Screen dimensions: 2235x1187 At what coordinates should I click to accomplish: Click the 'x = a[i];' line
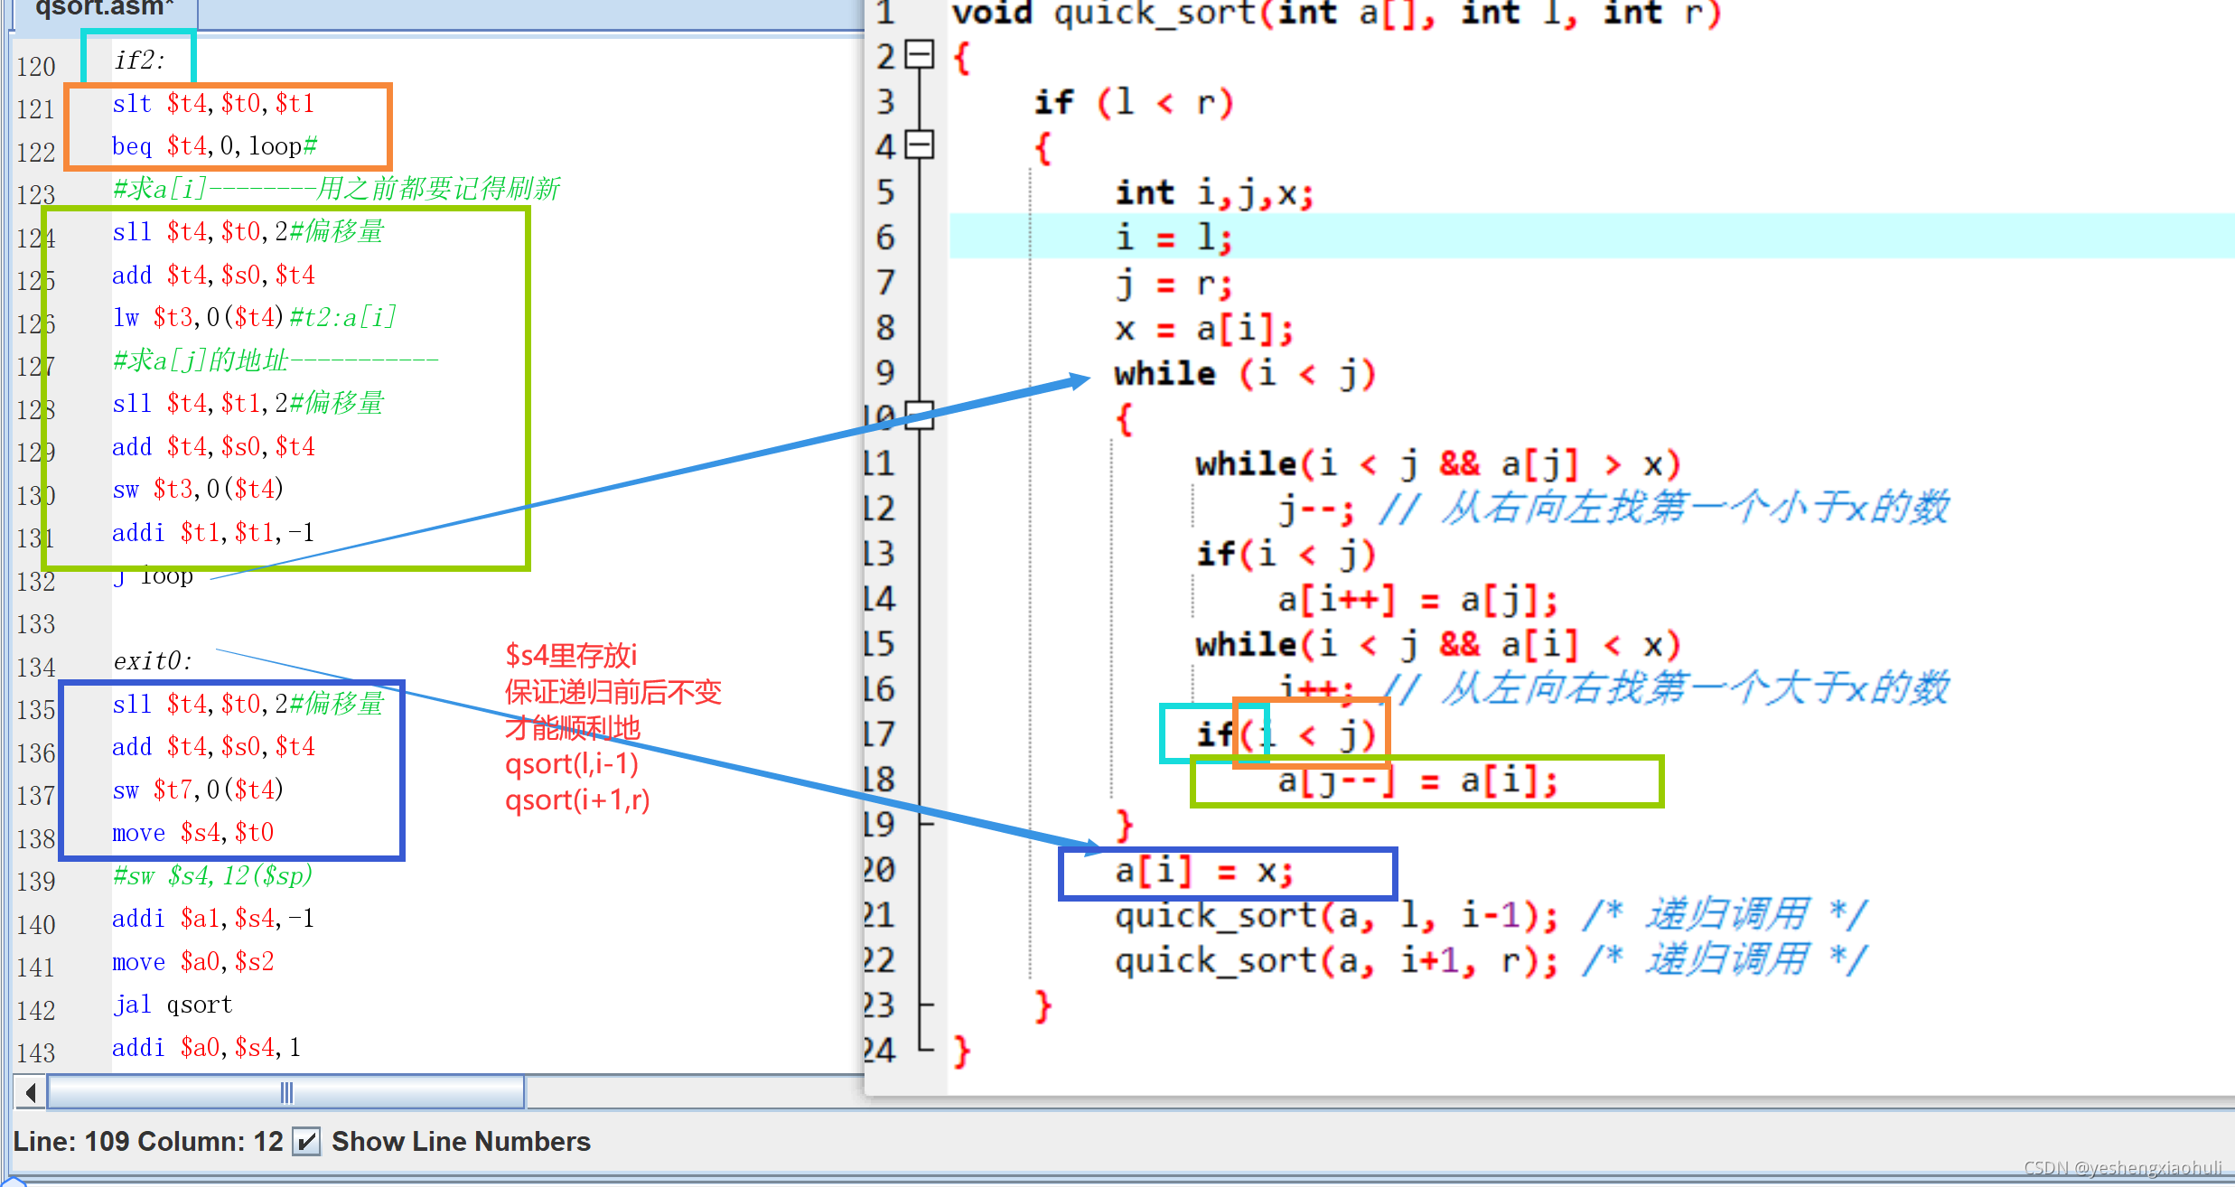tap(1204, 328)
